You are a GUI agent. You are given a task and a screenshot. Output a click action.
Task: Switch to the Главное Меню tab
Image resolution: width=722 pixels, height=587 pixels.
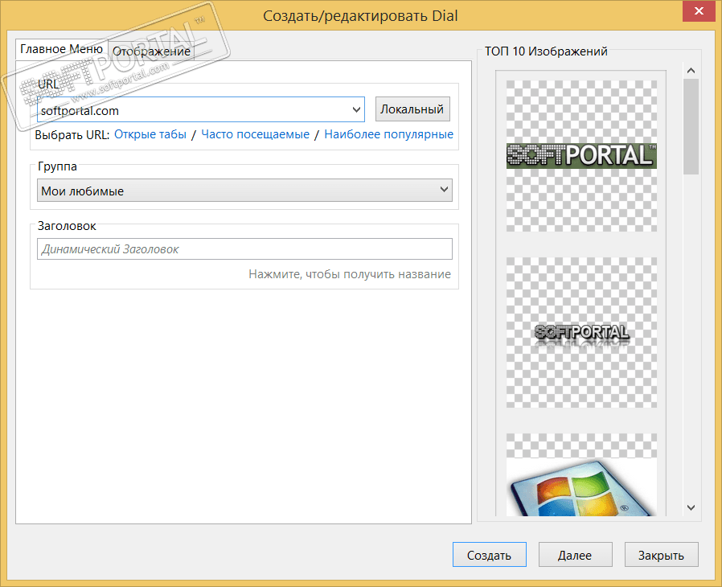pos(62,49)
